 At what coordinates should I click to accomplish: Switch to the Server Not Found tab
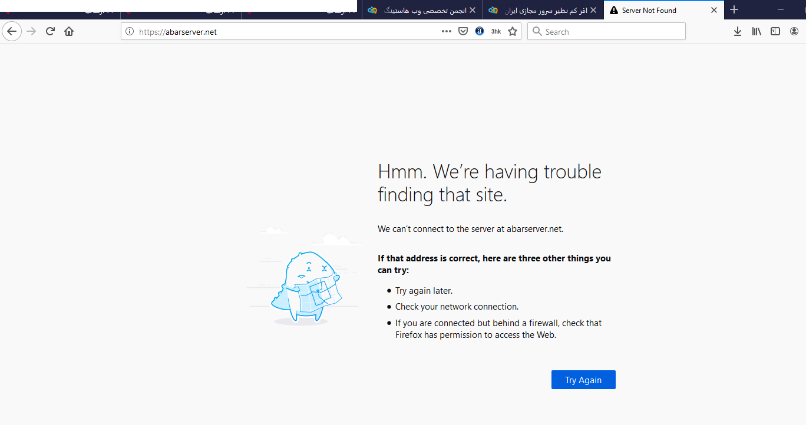click(x=663, y=10)
